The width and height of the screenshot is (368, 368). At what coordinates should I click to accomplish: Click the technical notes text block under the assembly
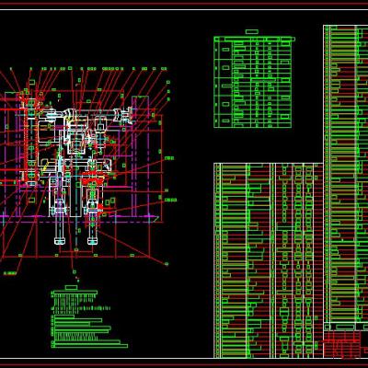pos(89,319)
